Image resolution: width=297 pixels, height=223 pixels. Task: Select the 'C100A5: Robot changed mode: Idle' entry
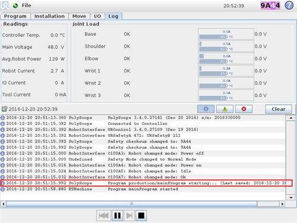point(143,171)
